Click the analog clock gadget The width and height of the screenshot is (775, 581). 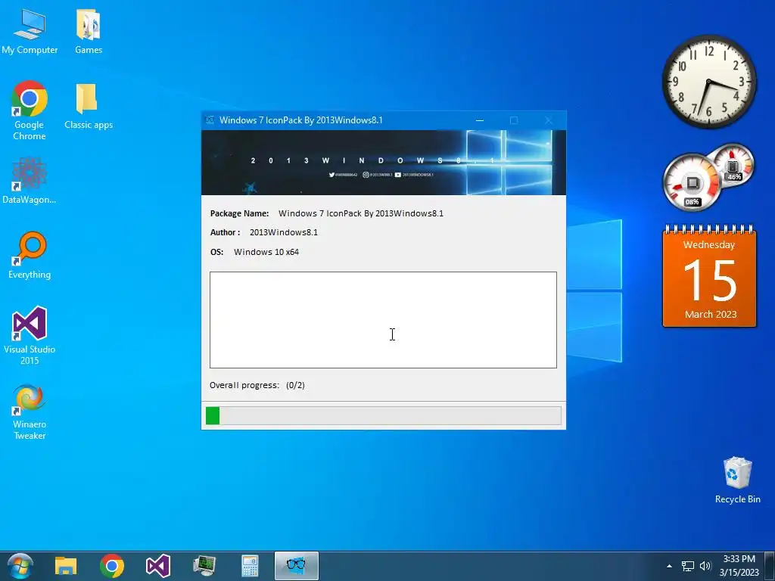708,82
